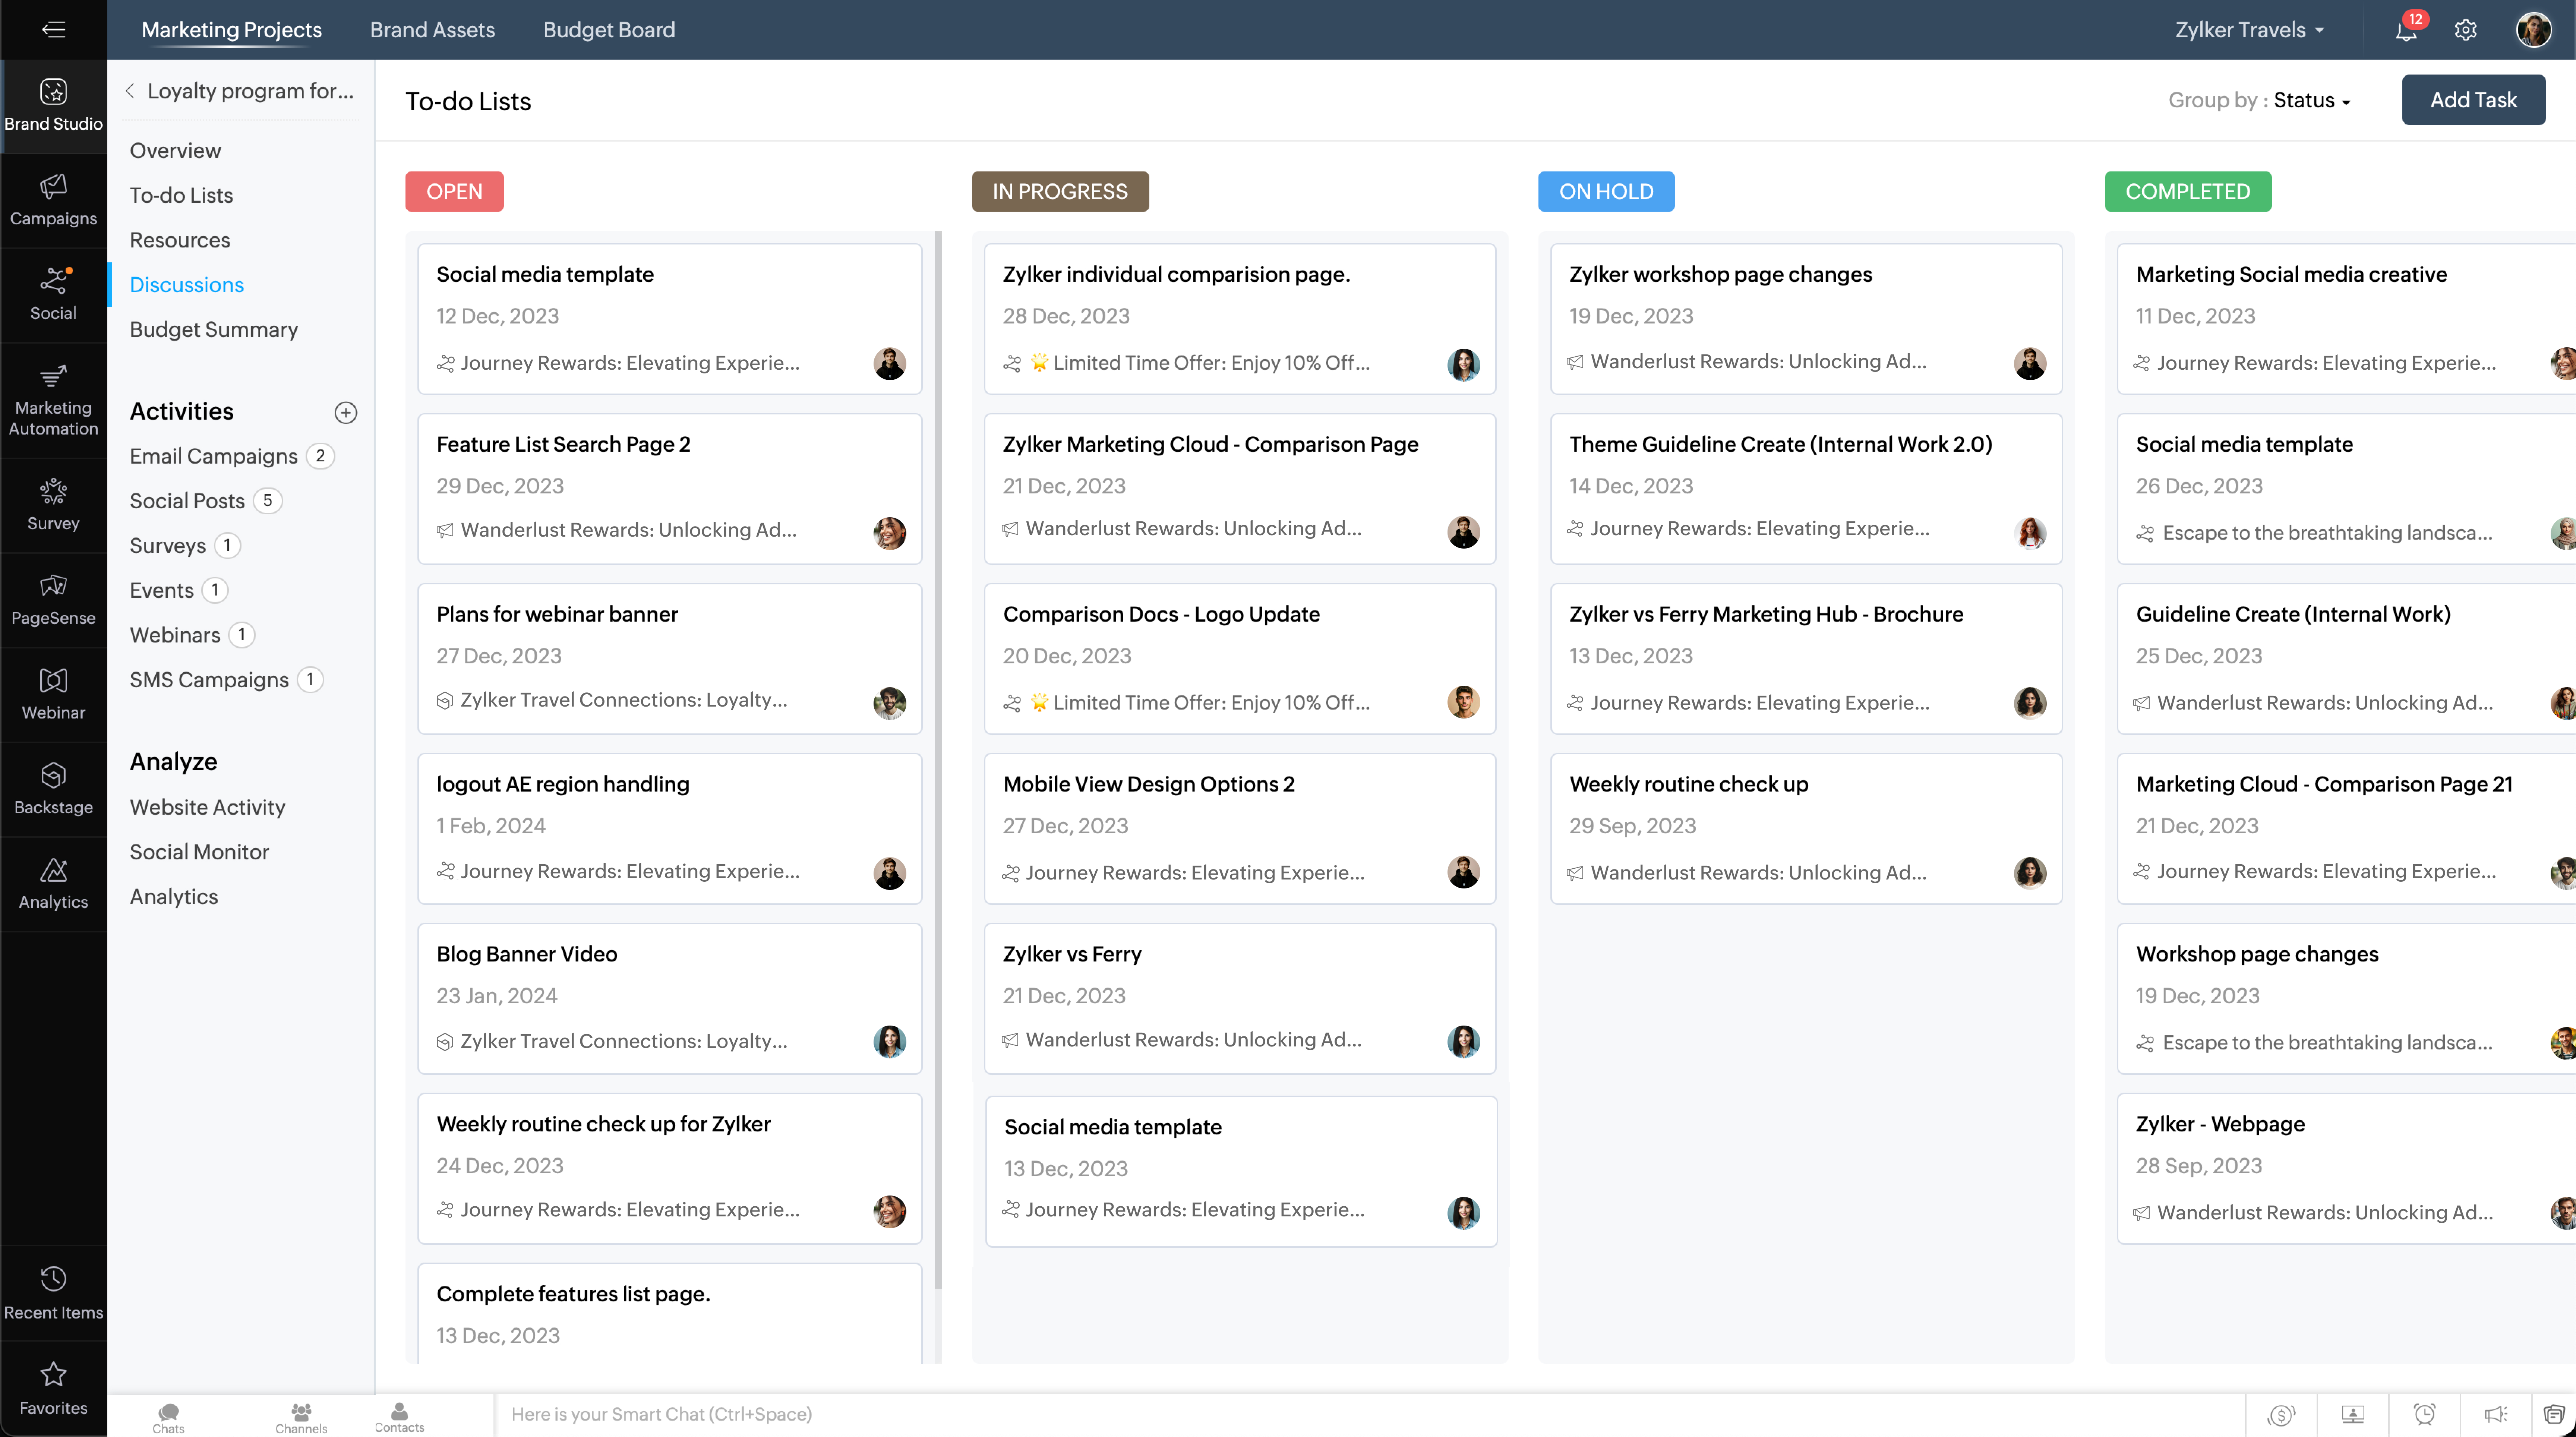Select Marketing Automation in the left rail
This screenshot has height=1437, width=2576.
pyautogui.click(x=53, y=400)
